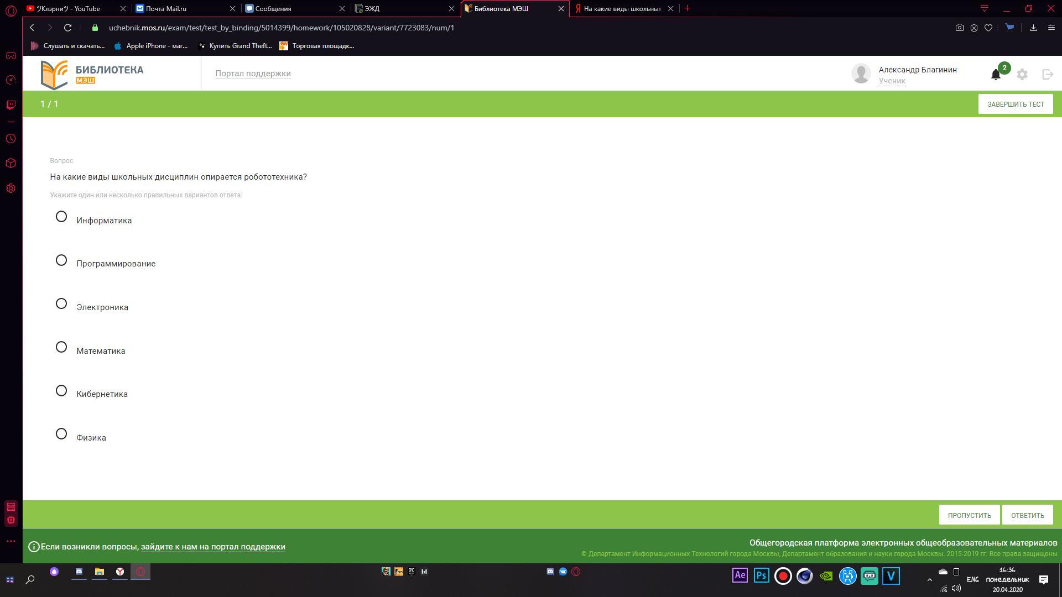Open Adobe Photoshop from taskbar

coord(761,575)
